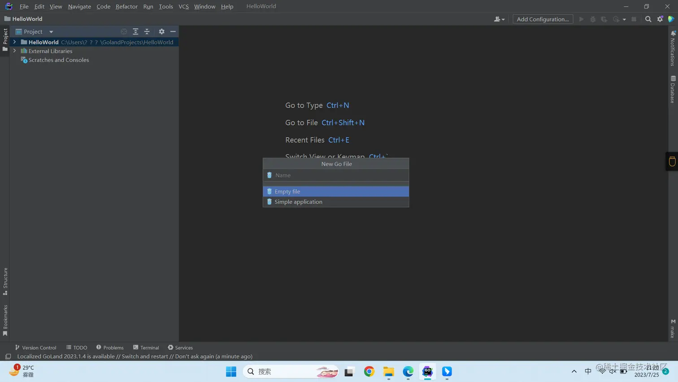Click the colorful JetBrains Space icon
Screen dimensions: 678x382
pyautogui.click(x=671, y=19)
